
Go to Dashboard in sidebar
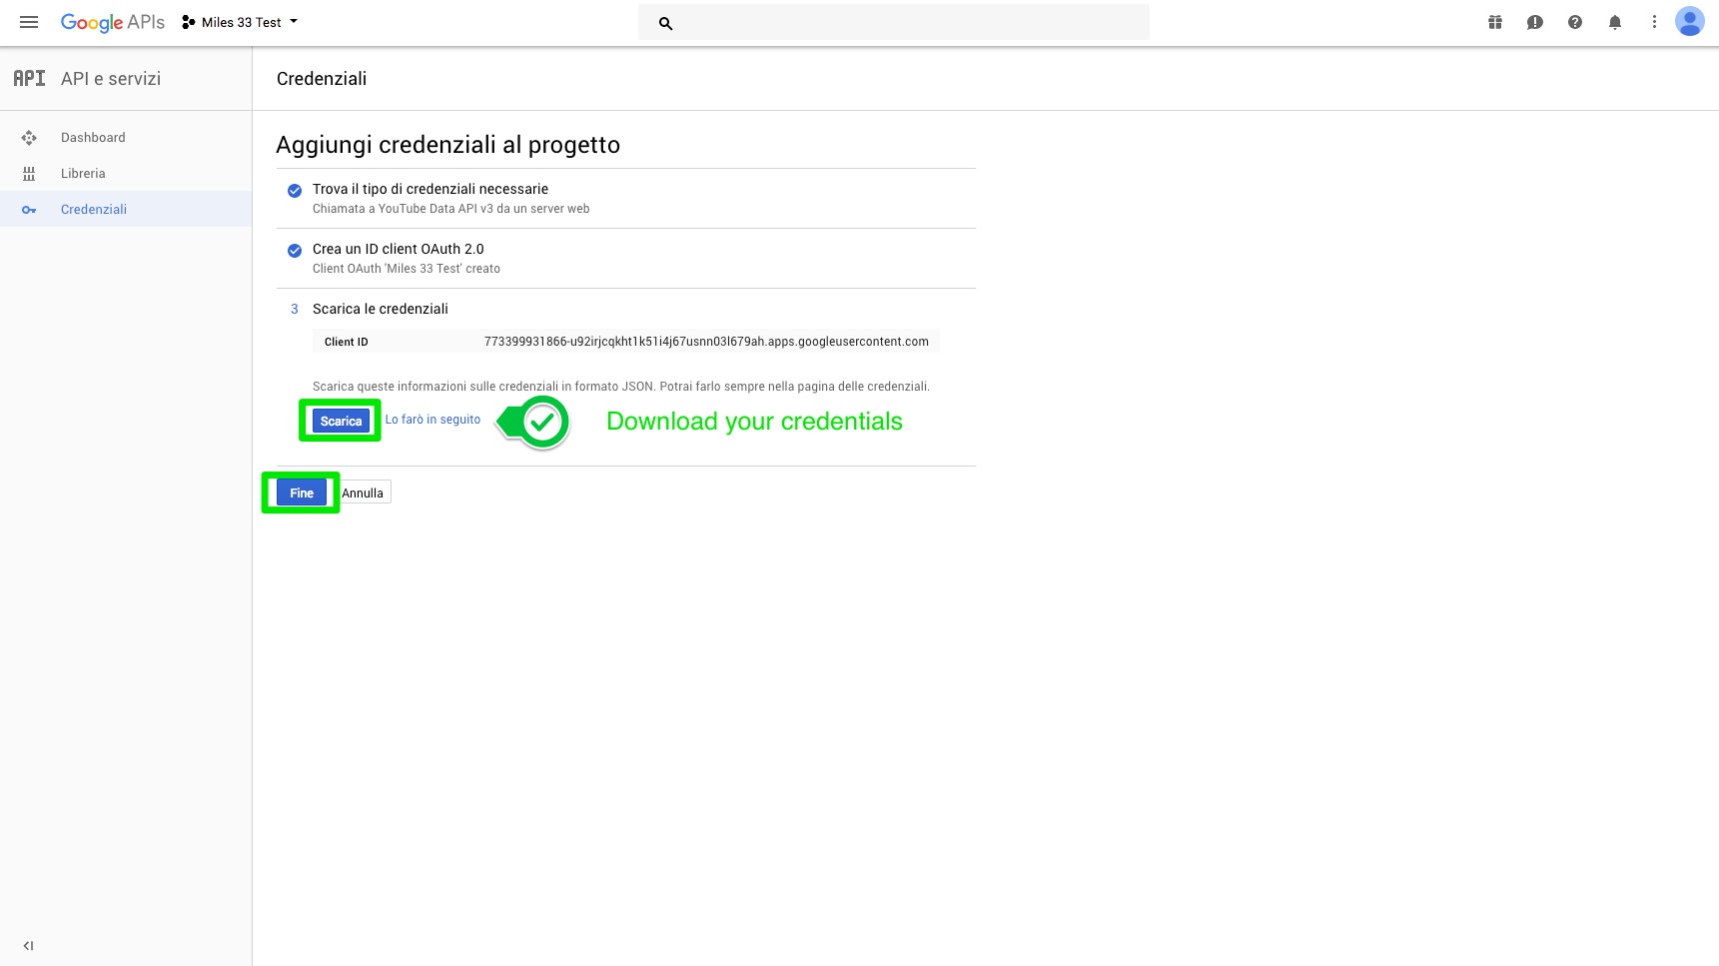(93, 138)
